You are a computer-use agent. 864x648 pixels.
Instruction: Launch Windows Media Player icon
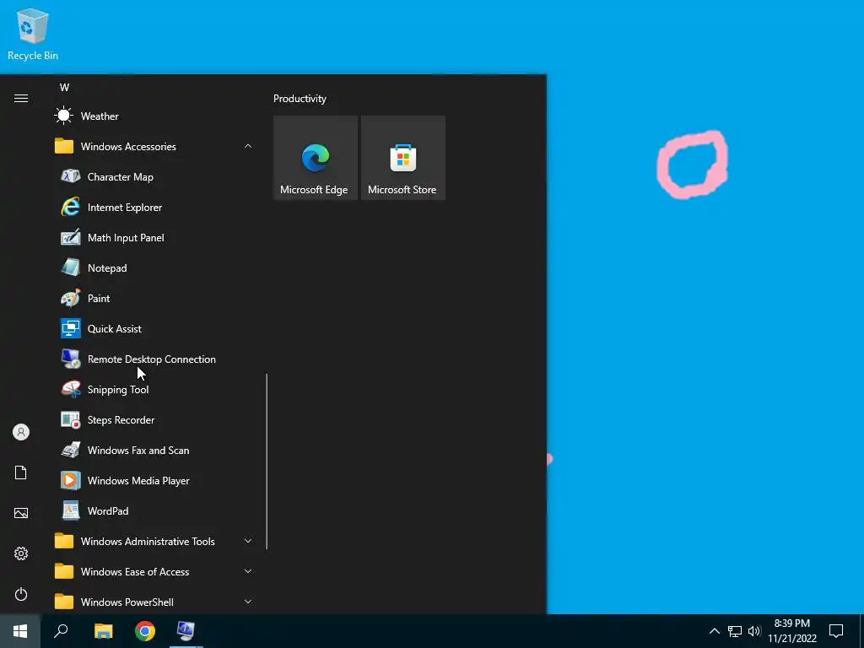coord(71,480)
